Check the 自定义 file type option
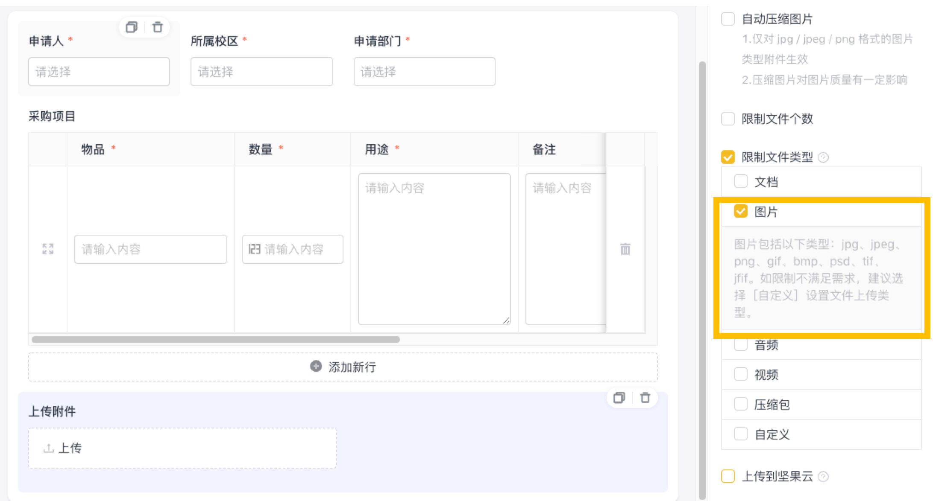The width and height of the screenshot is (933, 501). 741,434
